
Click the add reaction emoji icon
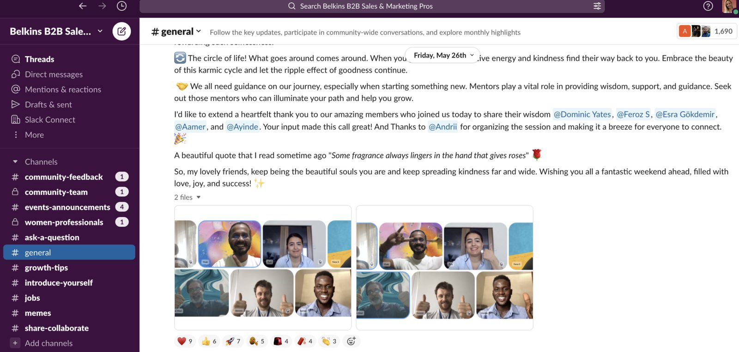click(351, 341)
